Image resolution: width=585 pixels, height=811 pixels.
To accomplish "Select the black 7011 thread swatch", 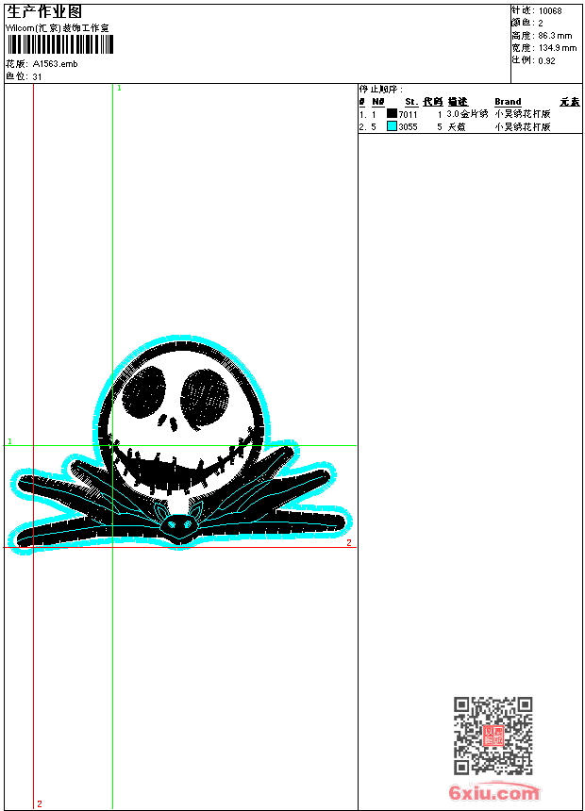I will point(392,113).
